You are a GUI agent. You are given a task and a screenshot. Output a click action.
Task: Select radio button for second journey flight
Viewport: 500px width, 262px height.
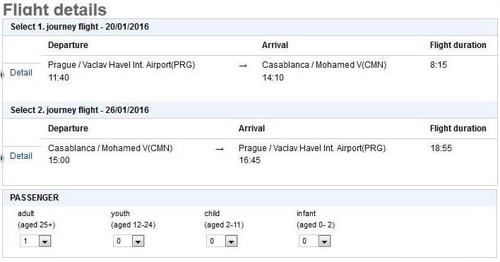click(1, 157)
